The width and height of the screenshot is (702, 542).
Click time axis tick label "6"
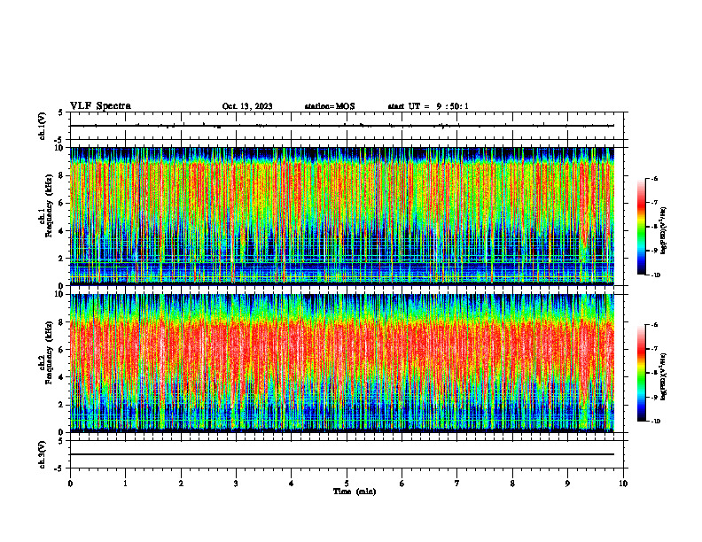[x=402, y=484]
